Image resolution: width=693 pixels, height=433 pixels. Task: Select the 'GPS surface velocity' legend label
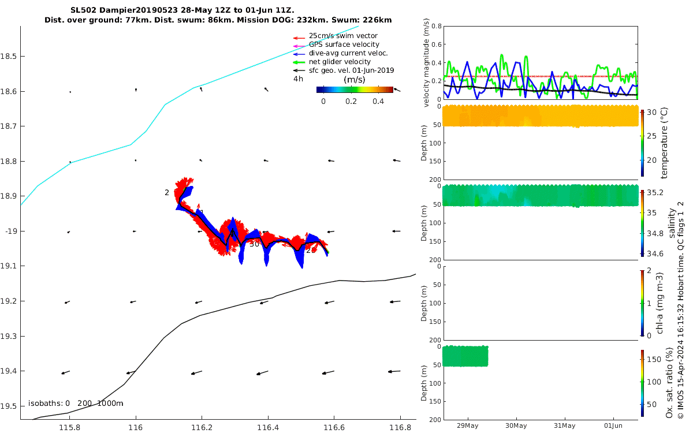click(x=344, y=44)
